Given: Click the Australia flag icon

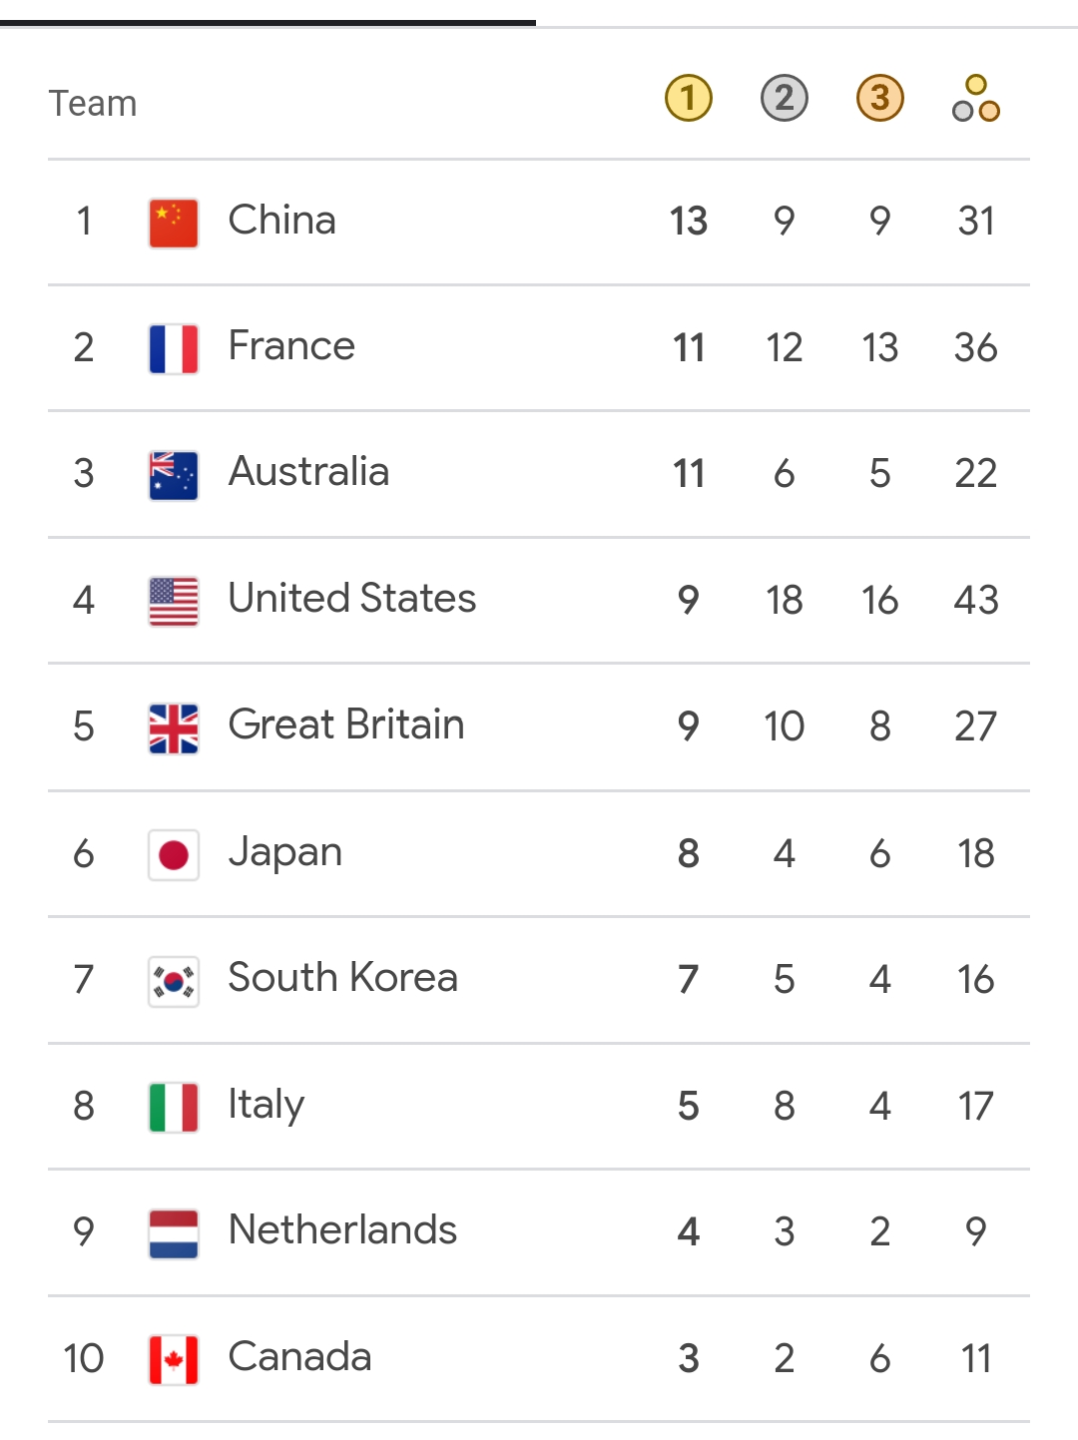Looking at the screenshot, I should tap(174, 475).
